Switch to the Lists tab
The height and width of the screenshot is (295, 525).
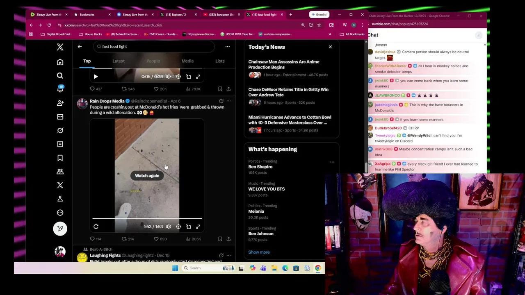click(220, 61)
